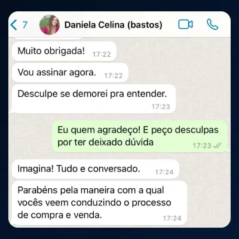Go back using the chevron arrow

point(14,25)
